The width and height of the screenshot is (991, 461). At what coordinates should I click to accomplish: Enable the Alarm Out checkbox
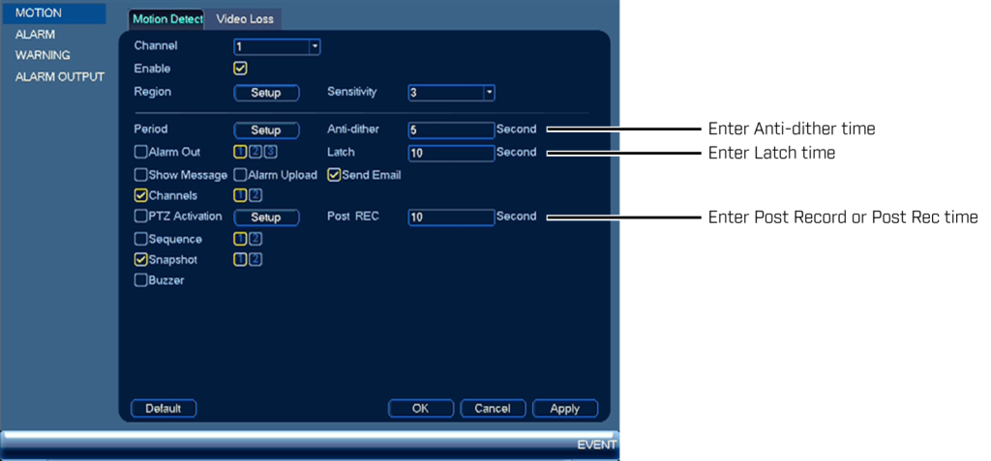(141, 152)
